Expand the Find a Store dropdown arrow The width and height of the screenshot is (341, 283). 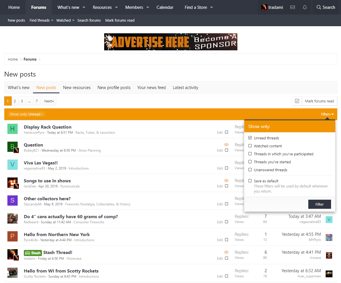tap(211, 7)
